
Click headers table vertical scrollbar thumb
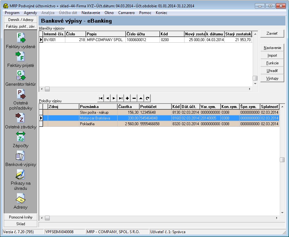pyautogui.click(x=255, y=78)
